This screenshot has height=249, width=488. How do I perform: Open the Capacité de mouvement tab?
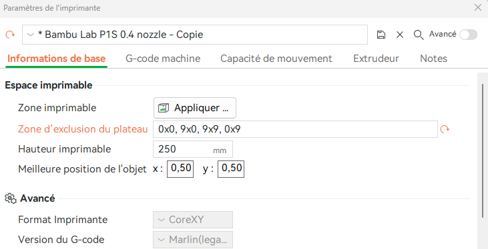[x=276, y=59]
